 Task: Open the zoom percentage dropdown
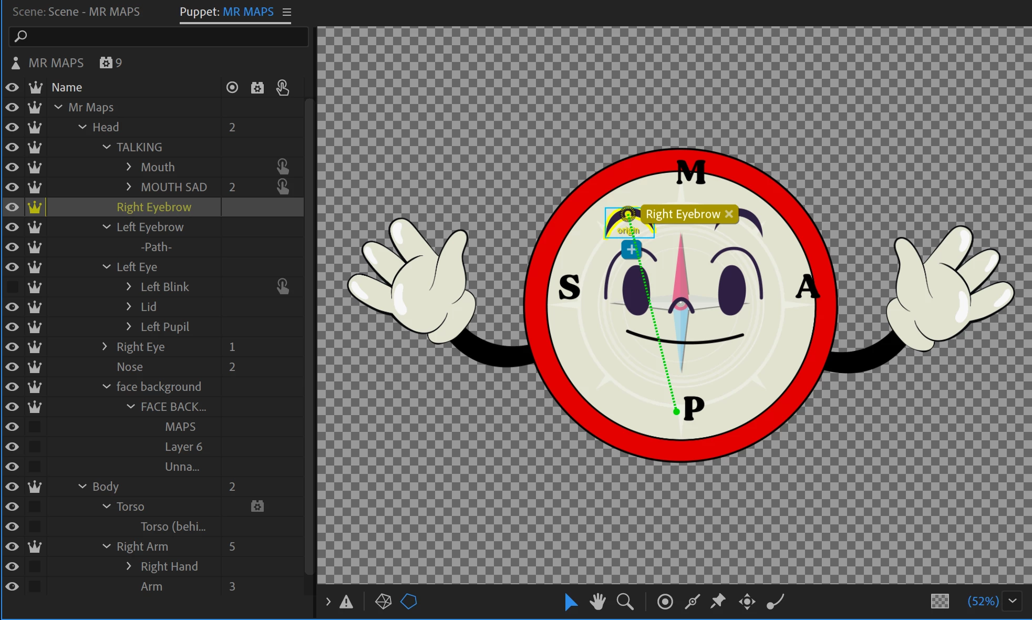point(1013,601)
